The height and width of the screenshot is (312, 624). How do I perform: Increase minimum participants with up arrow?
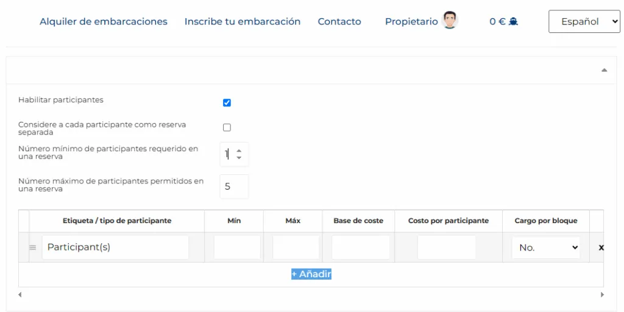click(239, 151)
